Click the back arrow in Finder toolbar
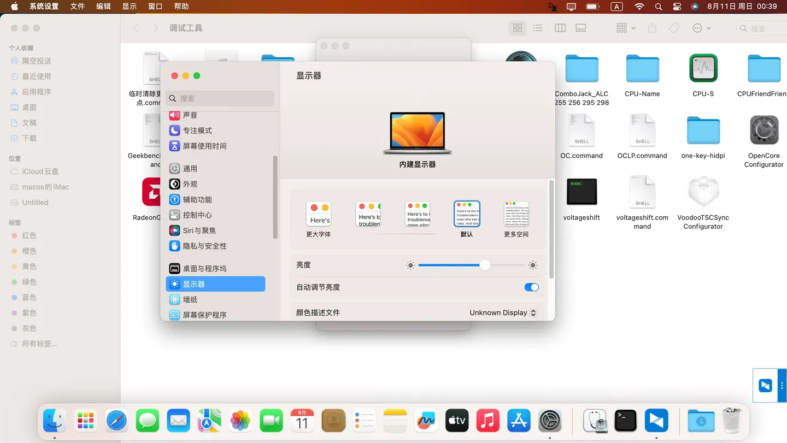 [136, 27]
